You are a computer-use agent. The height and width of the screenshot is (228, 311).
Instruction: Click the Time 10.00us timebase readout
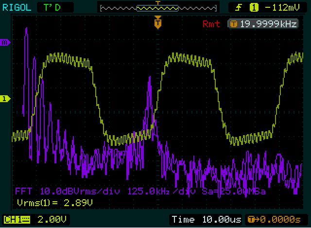pos(206,219)
